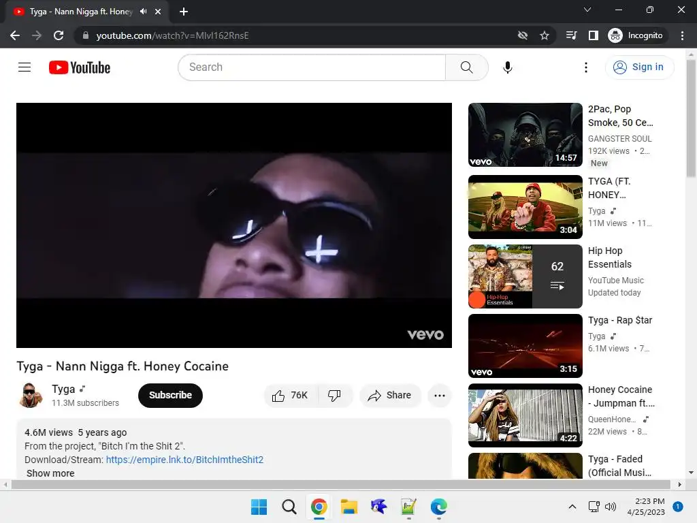Click the vertical page scrollbar thumb

pos(691,118)
